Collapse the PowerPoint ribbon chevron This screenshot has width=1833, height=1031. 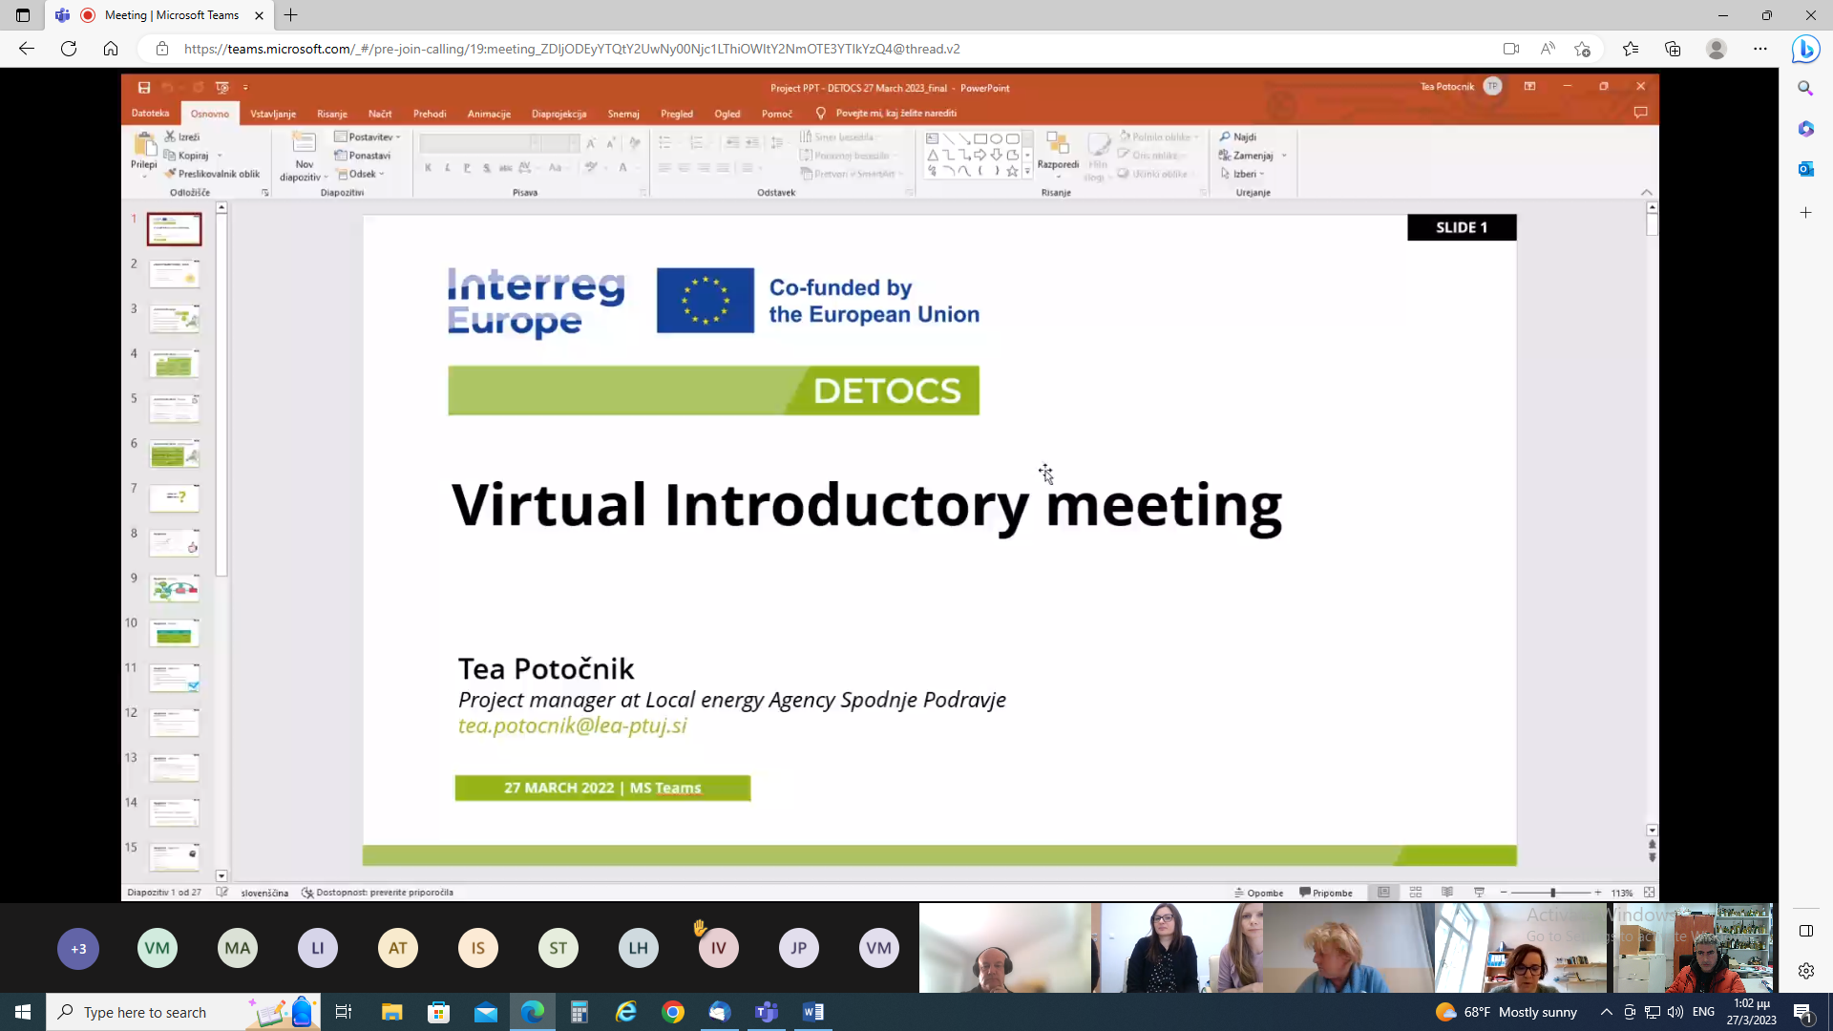[1646, 193]
